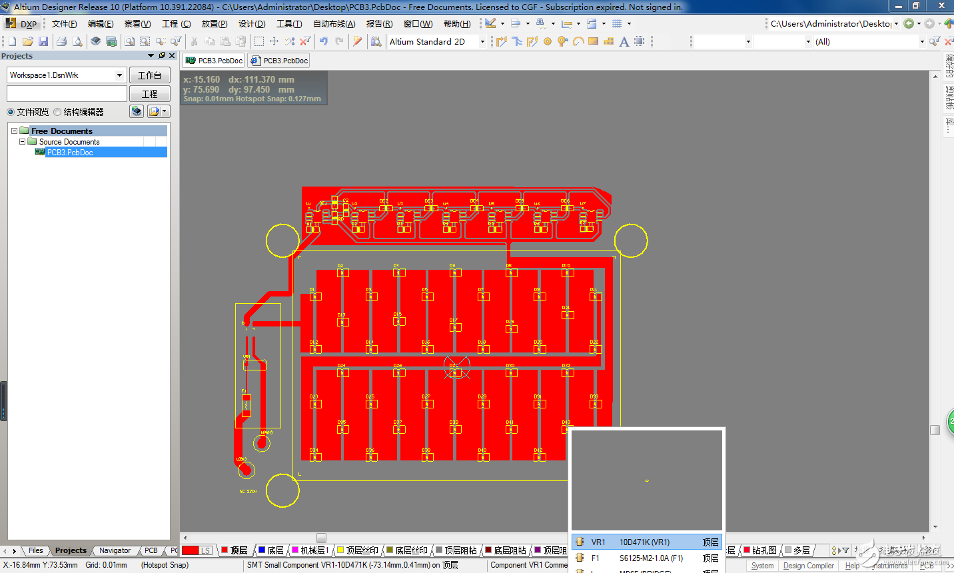Open the Workspace1.DsnWrk dropdown
This screenshot has height=573, width=954.
(119, 75)
